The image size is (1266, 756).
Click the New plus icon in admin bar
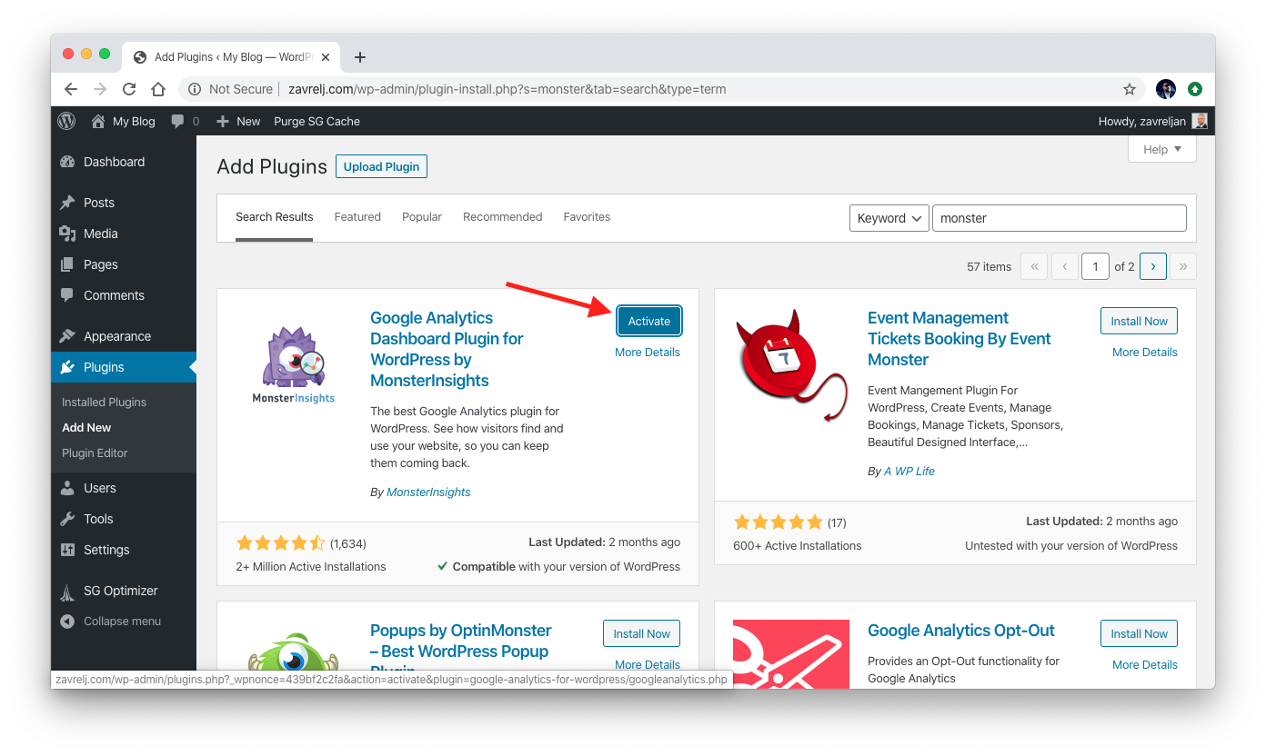[223, 121]
